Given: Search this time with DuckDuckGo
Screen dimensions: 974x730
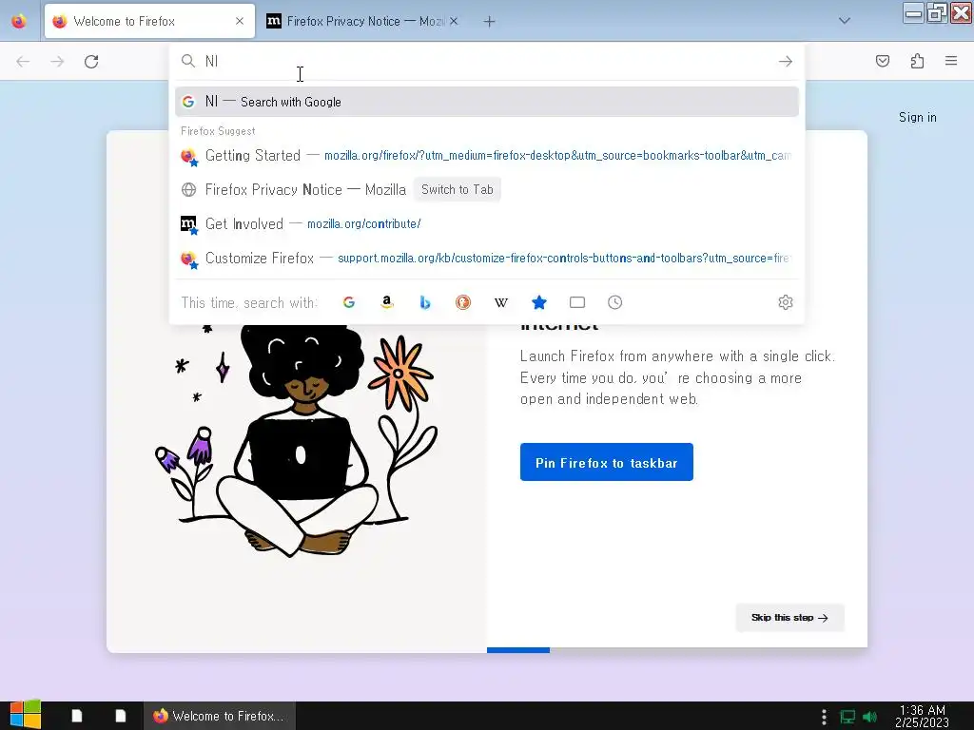Looking at the screenshot, I should (463, 302).
